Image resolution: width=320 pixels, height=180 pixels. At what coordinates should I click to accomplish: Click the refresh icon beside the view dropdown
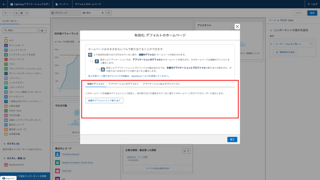[108, 13]
